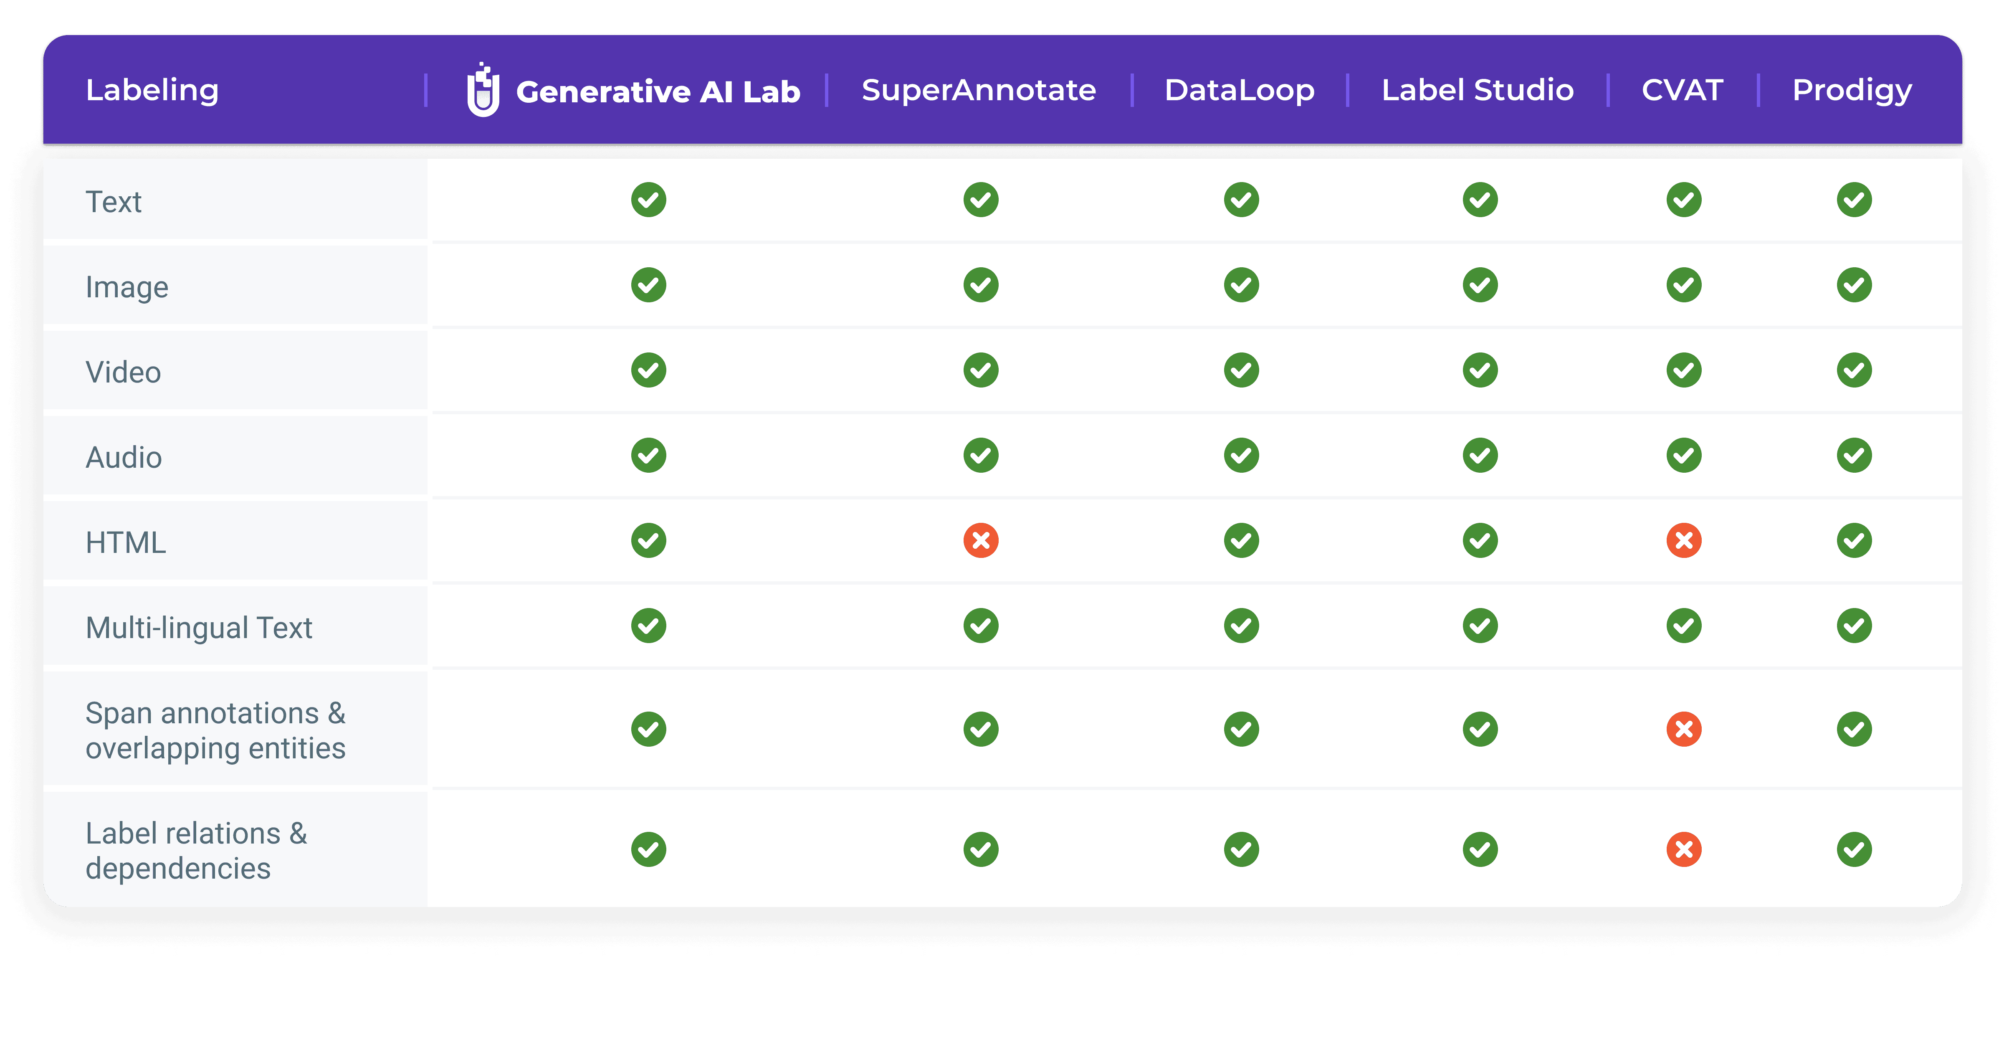Click the CVAT column header
The image size is (2004, 1049).
1682,90
